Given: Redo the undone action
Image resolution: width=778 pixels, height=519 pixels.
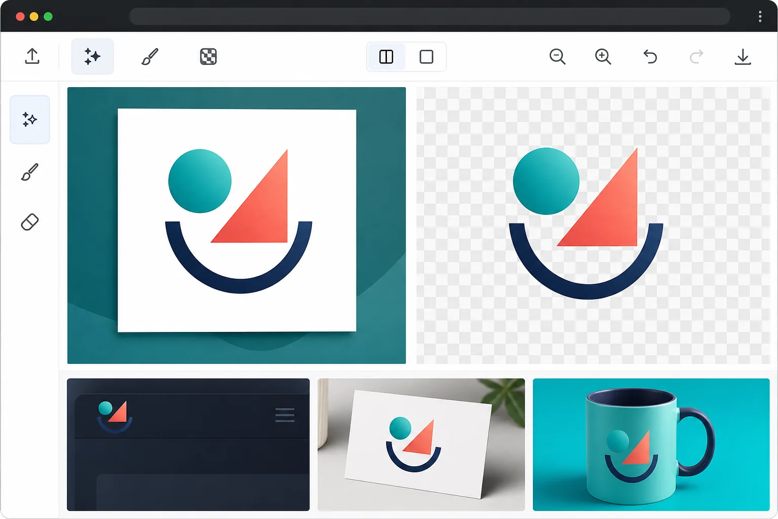Looking at the screenshot, I should pos(696,56).
